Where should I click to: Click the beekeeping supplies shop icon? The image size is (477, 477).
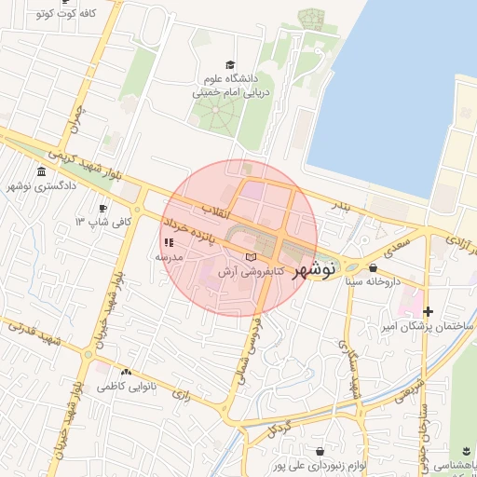coord(320,451)
